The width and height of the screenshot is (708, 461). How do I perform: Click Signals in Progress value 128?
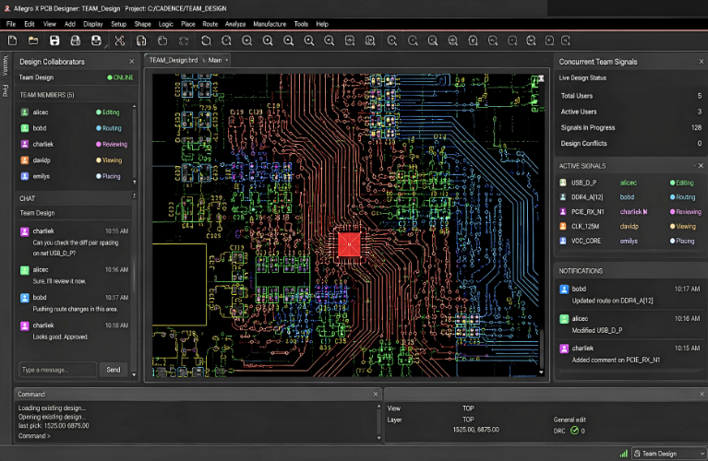click(x=696, y=127)
